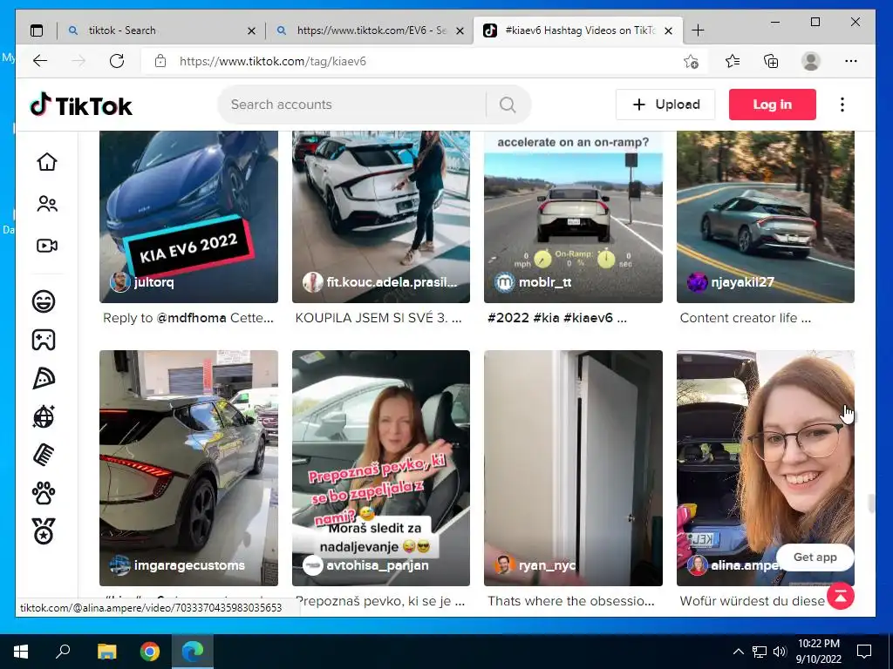Click the '#2022 #kia #kiaev6' caption
Image resolution: width=893 pixels, height=669 pixels.
pyautogui.click(x=556, y=318)
